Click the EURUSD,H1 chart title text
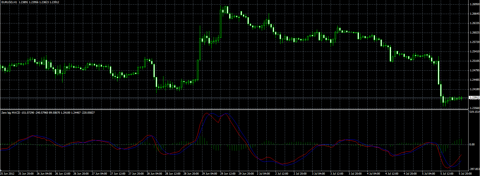Viewport: 480px width, 176px height. click(9, 2)
